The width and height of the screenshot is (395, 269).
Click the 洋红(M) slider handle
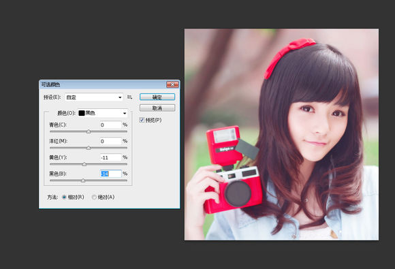[89, 148]
